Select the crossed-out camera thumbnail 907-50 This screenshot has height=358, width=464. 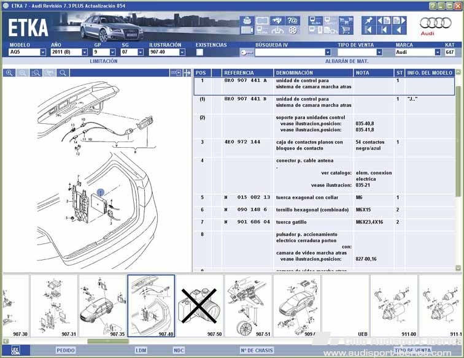pyautogui.click(x=199, y=306)
